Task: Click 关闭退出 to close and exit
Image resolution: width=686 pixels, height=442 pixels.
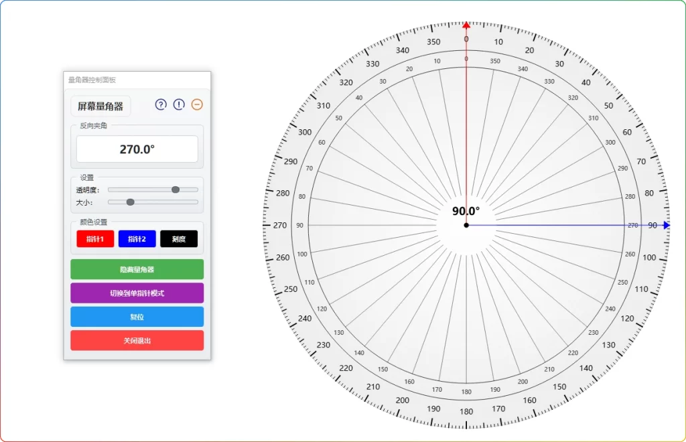Action: 137,340
